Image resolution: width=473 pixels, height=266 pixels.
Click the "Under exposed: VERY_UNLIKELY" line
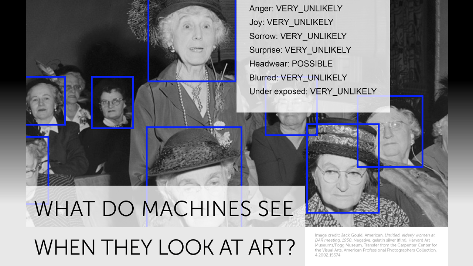313,91
